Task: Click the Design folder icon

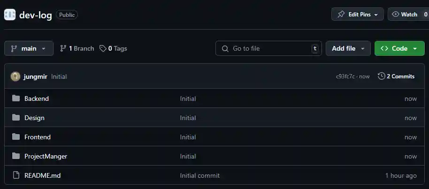Action: [16, 118]
